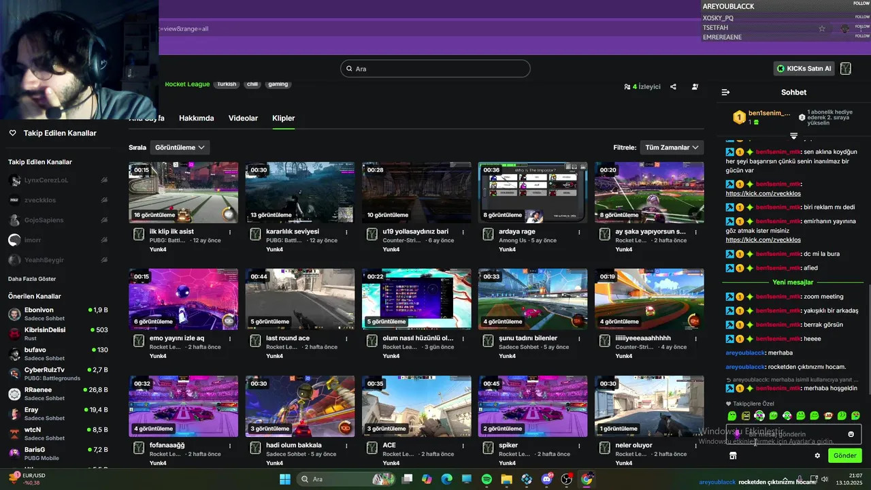
Task: Select the Klipler tab
Action: pyautogui.click(x=284, y=118)
